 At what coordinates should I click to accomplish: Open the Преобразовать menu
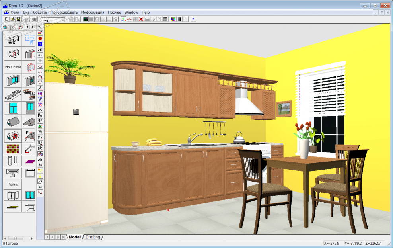[64, 12]
